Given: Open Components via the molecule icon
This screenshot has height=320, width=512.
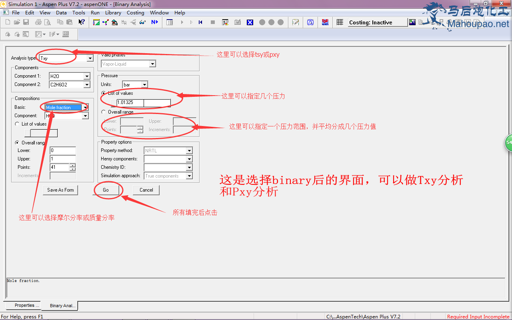Looking at the screenshot, I should click(105, 22).
